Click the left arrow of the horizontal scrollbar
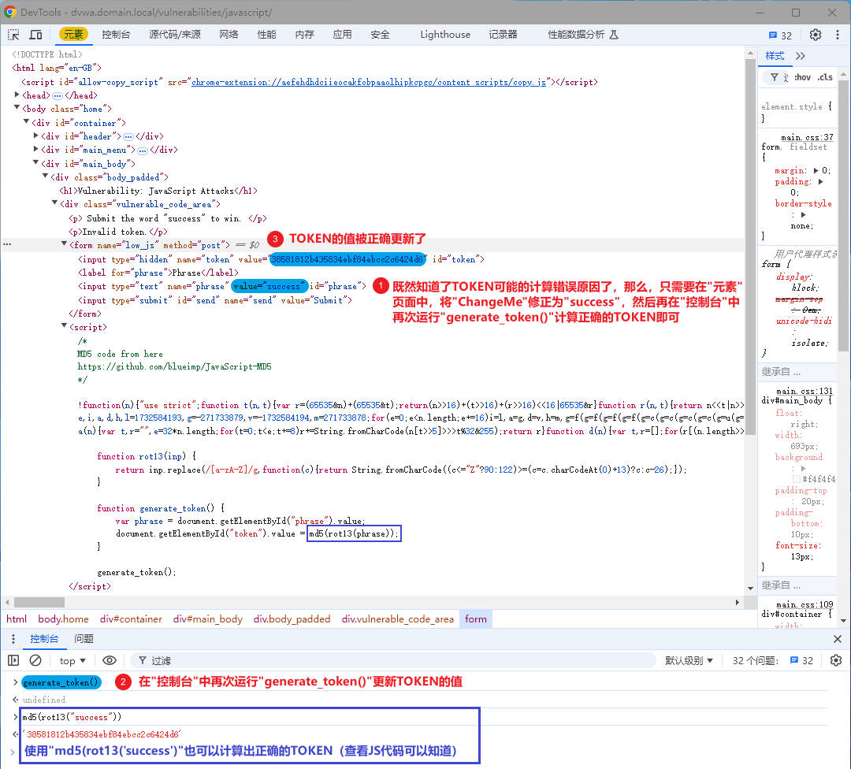The width and height of the screenshot is (851, 769). [7, 603]
